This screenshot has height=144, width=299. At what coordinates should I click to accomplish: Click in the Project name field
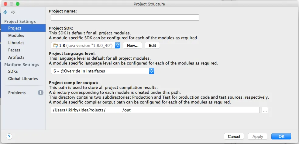tap(125, 18)
